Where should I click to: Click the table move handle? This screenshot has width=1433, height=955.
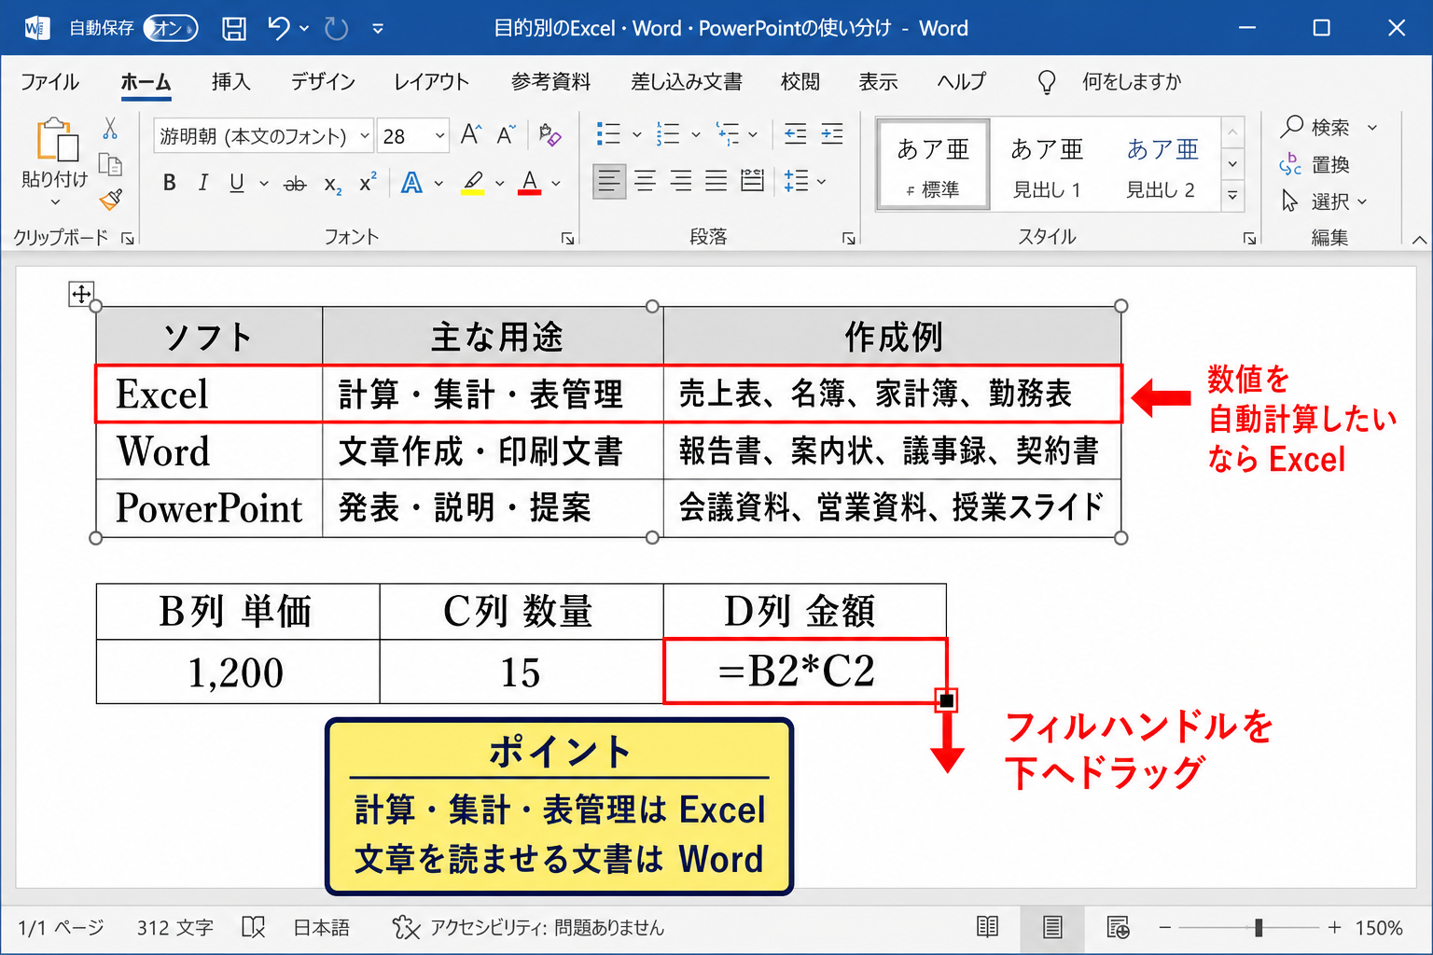[81, 295]
